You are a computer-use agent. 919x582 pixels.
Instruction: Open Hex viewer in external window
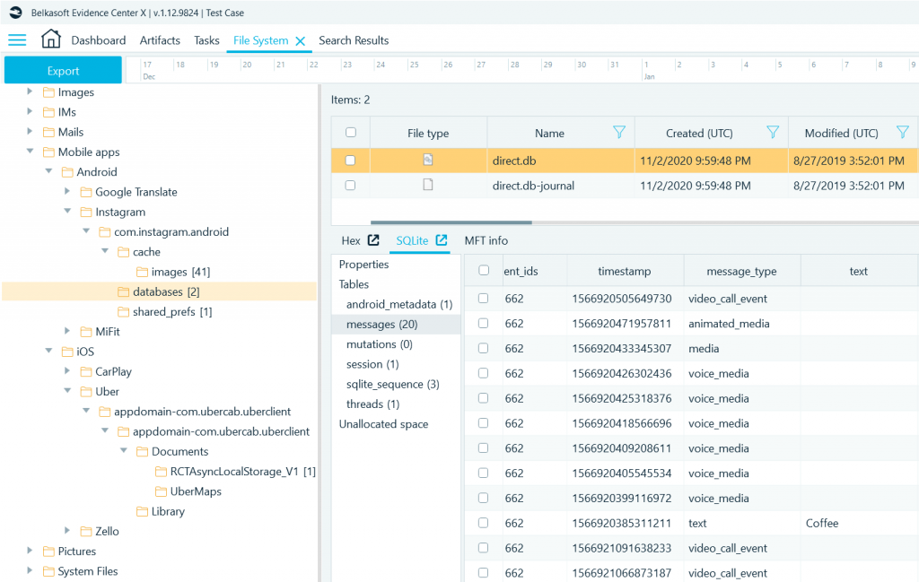374,240
